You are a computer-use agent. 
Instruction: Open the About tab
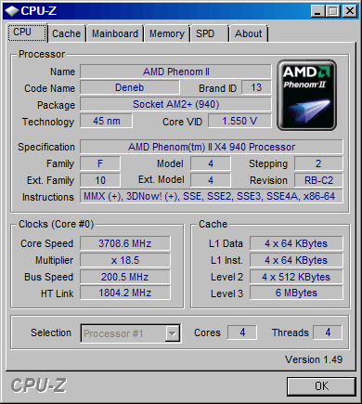point(248,33)
